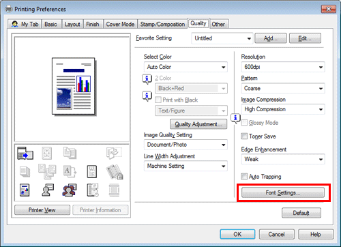
Task: Open the Black+Red 2 Color dropdown
Action: point(191,88)
